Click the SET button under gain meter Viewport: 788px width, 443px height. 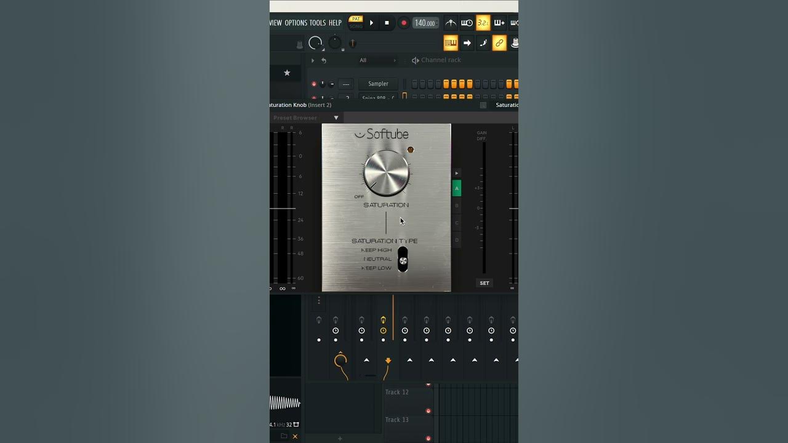click(x=484, y=283)
